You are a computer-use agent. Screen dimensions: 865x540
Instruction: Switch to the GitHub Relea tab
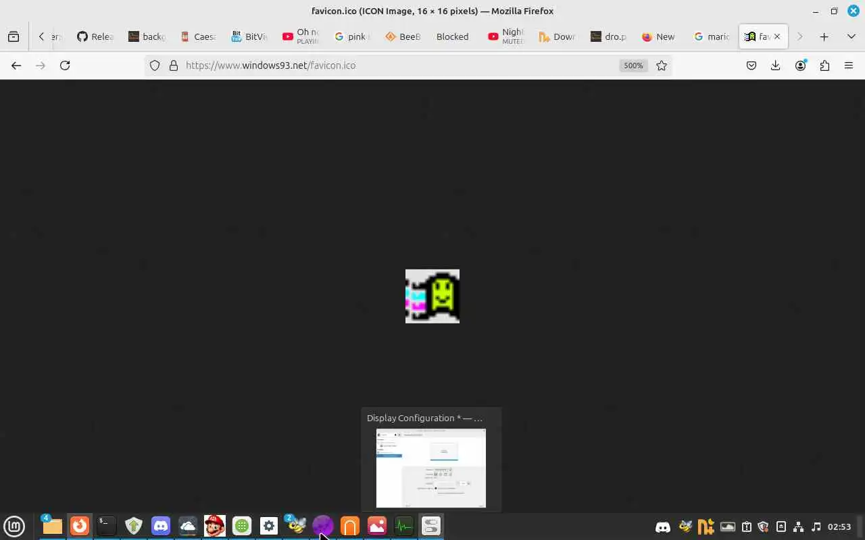click(95, 36)
